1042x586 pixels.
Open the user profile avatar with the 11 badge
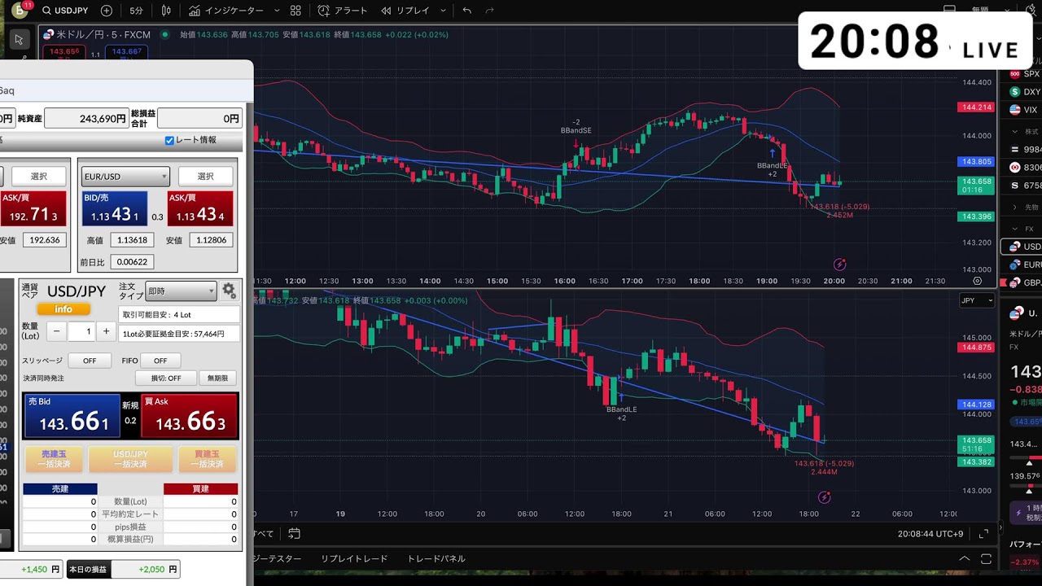point(20,10)
